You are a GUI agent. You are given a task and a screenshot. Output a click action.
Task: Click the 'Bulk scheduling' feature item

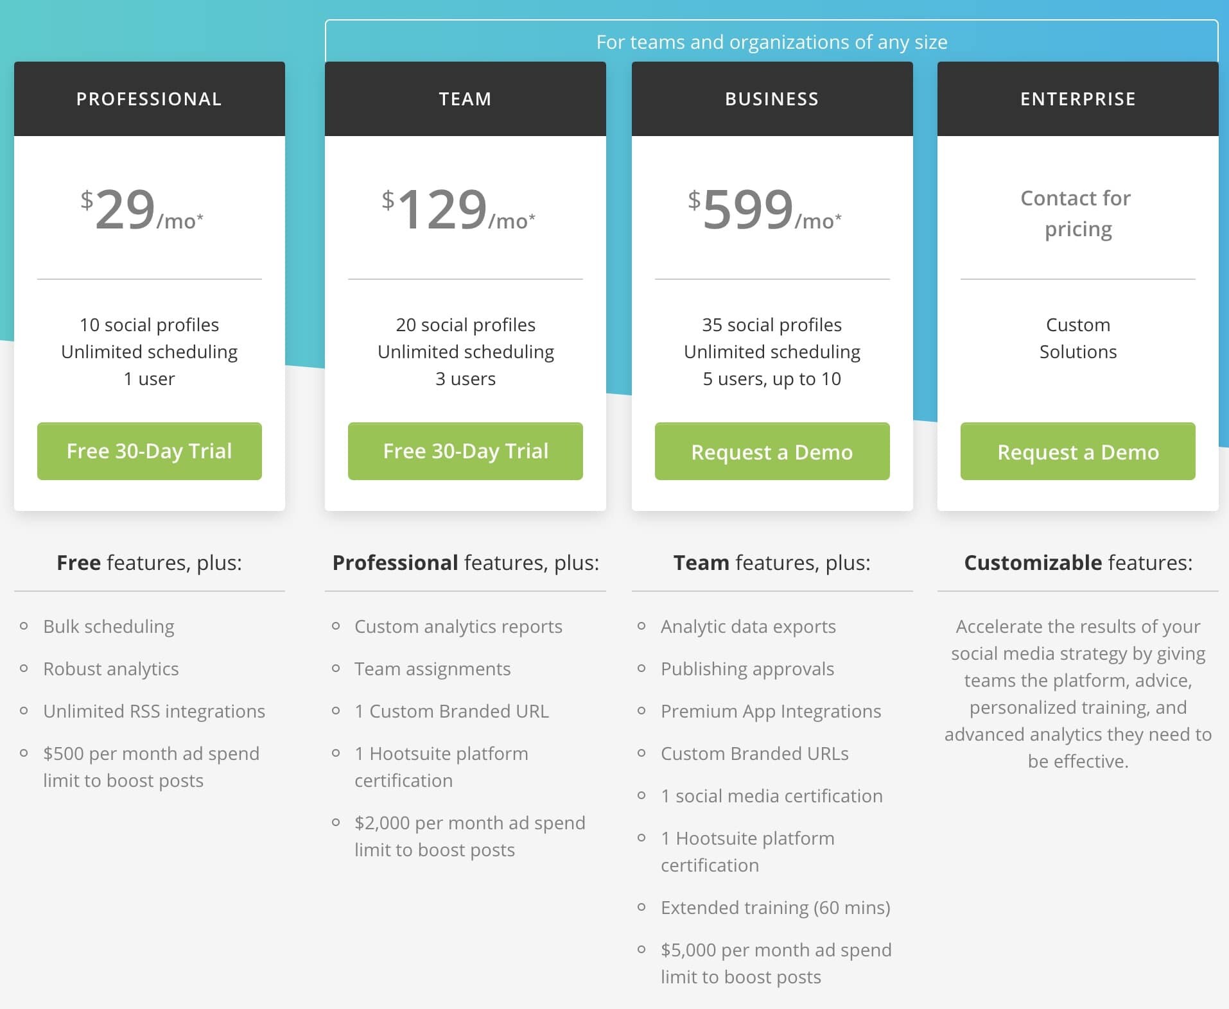coord(109,626)
